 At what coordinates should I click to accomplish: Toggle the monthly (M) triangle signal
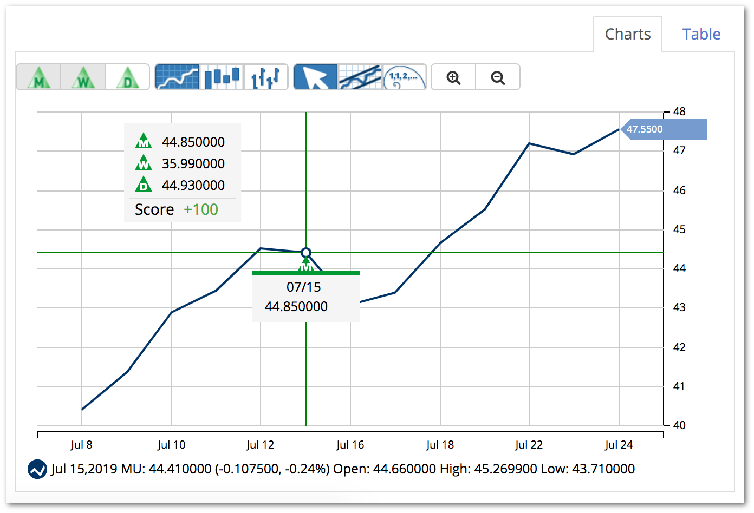tap(38, 77)
